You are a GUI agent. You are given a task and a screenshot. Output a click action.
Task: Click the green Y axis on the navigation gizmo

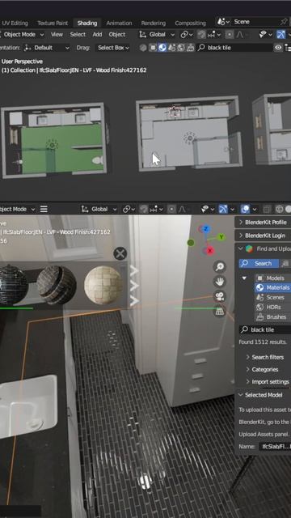221,237
